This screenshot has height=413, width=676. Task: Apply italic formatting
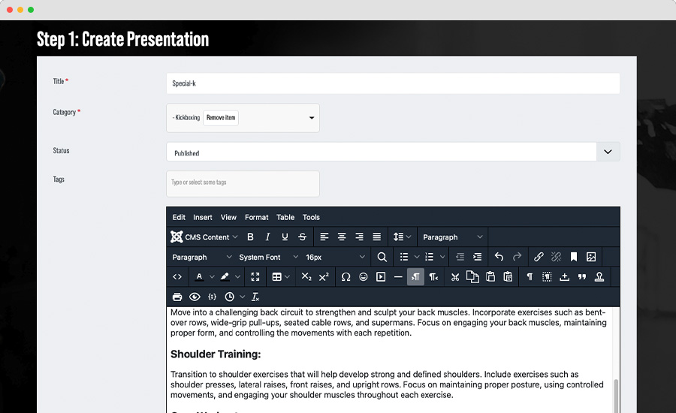tap(267, 237)
